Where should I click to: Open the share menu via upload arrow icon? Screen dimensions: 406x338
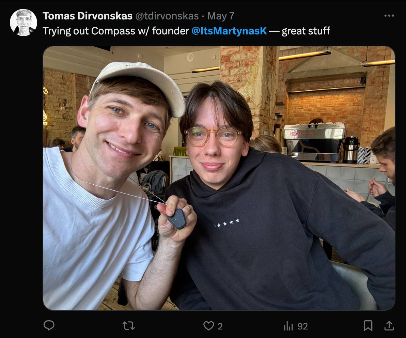tap(389, 326)
